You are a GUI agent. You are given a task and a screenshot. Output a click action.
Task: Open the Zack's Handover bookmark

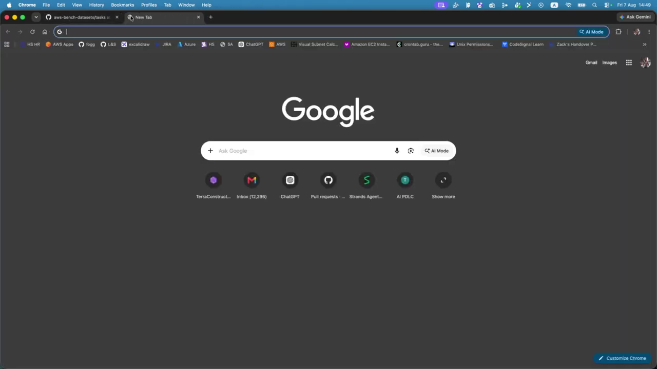point(573,45)
